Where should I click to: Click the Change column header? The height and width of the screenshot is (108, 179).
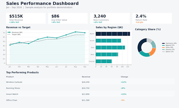pyautogui.click(x=124, y=77)
